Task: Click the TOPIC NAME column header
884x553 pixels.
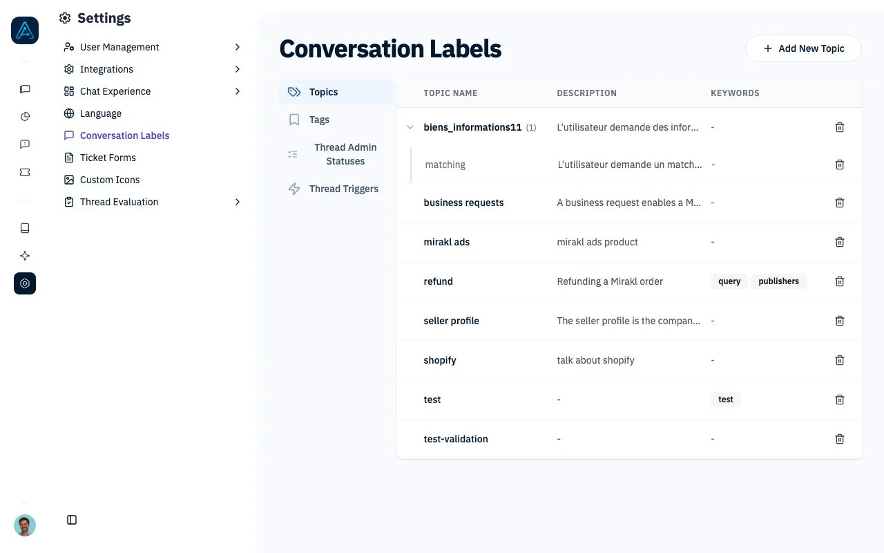Action: (x=450, y=93)
